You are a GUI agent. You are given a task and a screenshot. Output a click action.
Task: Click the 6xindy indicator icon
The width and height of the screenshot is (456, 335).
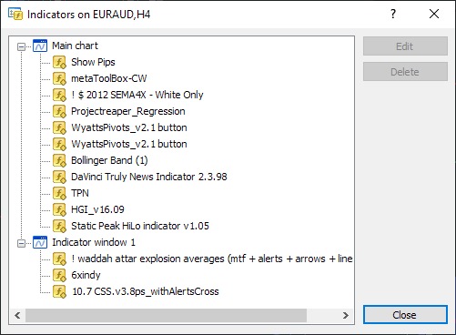(59, 275)
